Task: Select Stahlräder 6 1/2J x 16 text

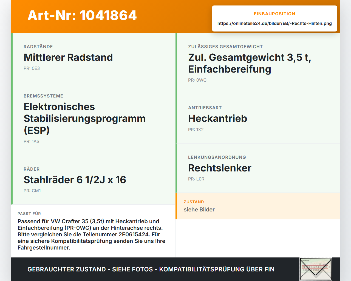Action: point(75,180)
